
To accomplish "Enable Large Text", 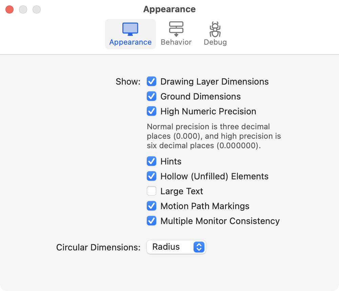I will [x=152, y=191].
